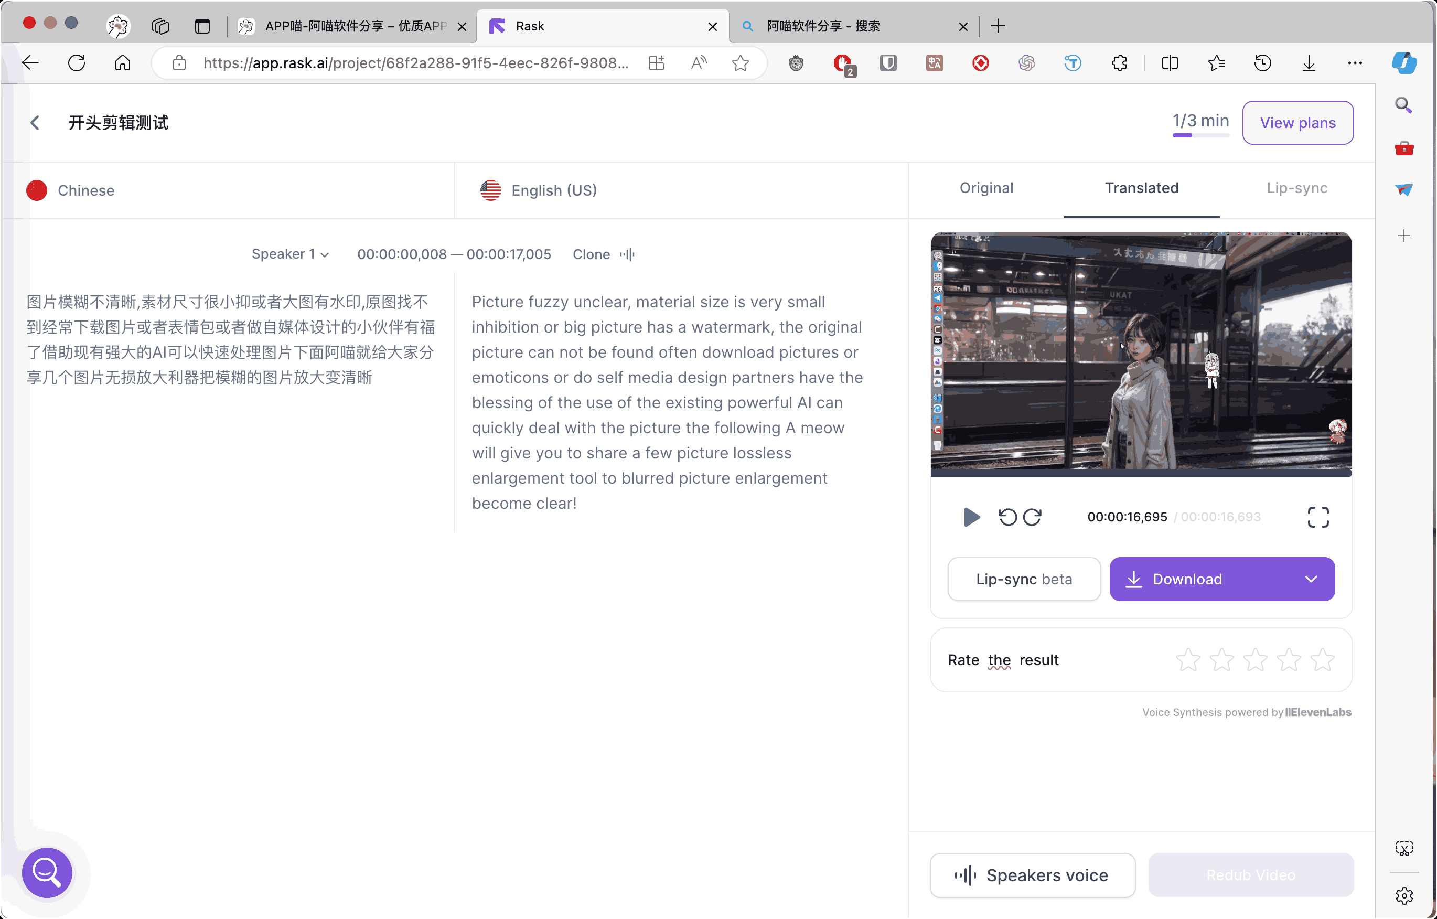Click the Chinese source transcript text
Viewport: 1437px width, 919px height.
230,339
